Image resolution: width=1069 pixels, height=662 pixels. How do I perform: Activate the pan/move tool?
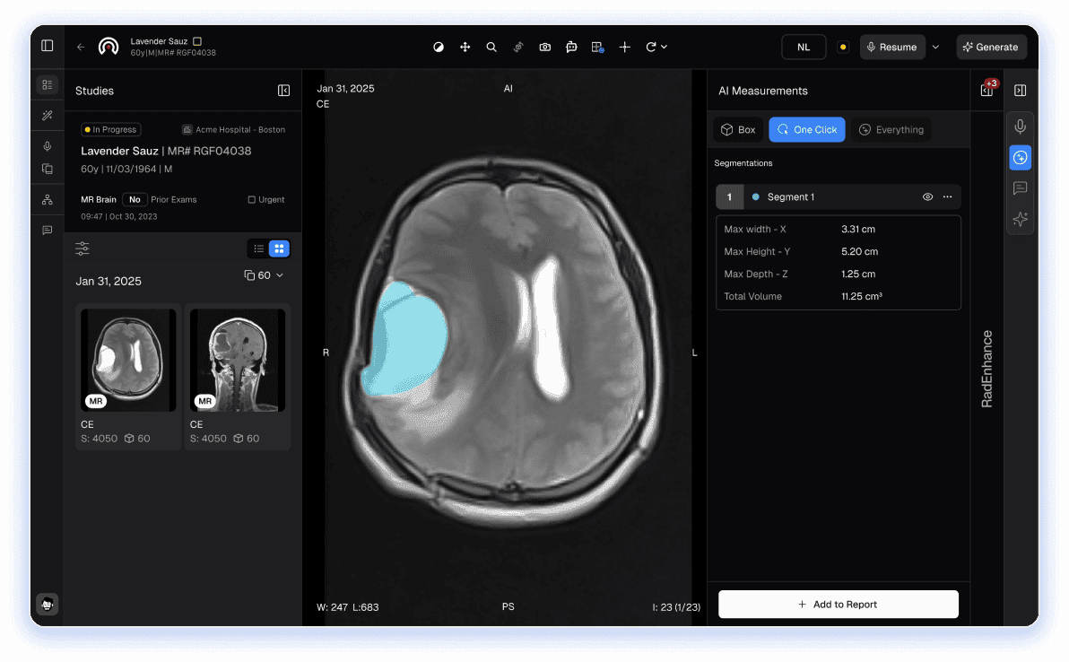(465, 47)
